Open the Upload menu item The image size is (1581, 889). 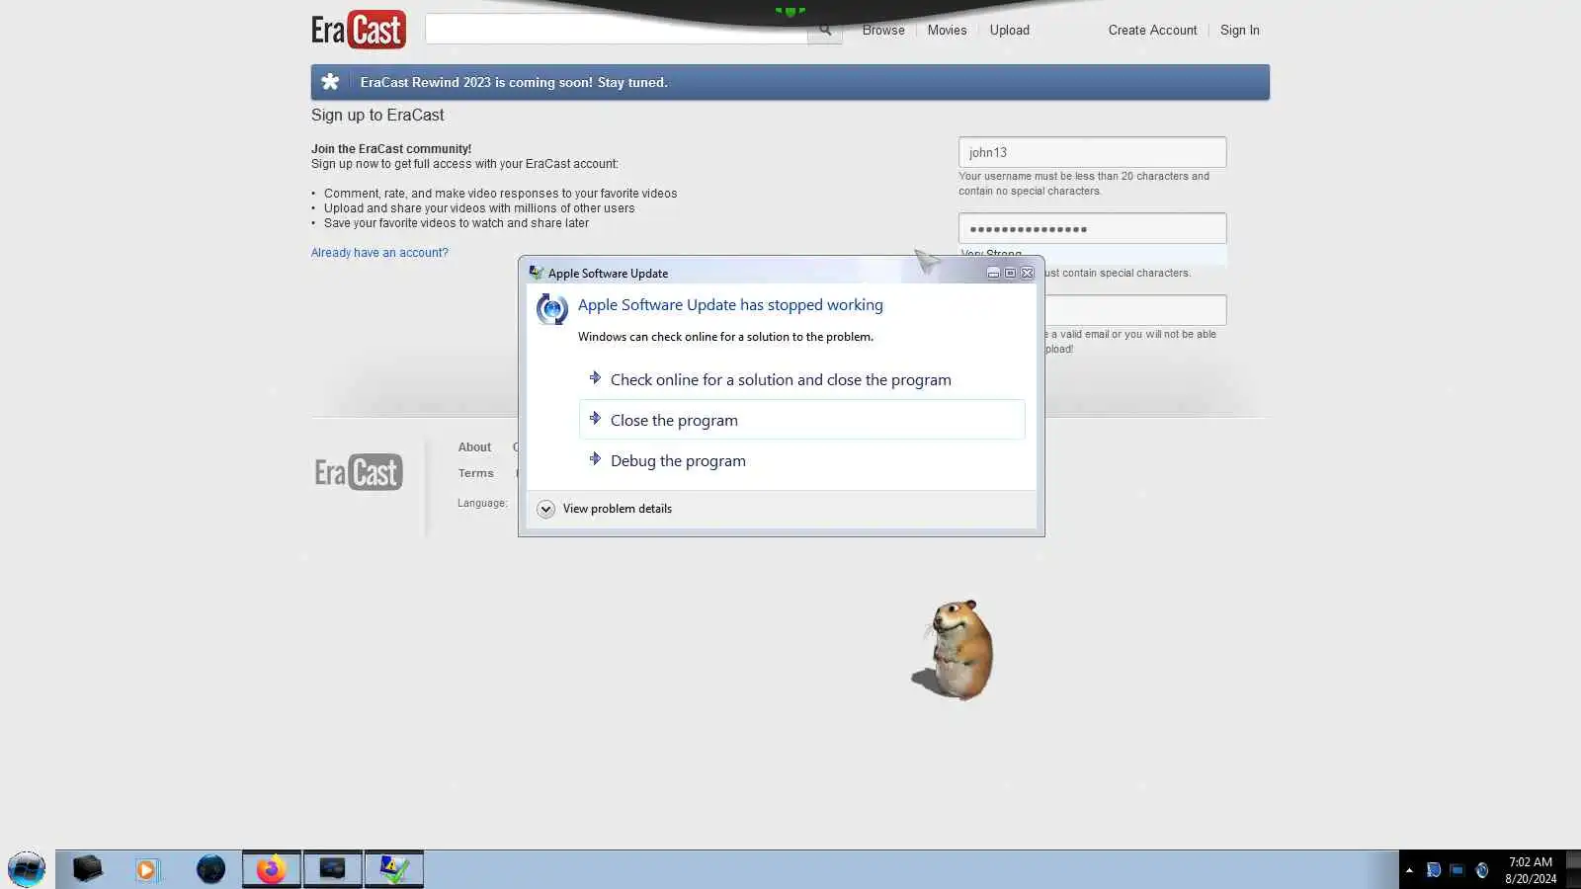pyautogui.click(x=1010, y=30)
